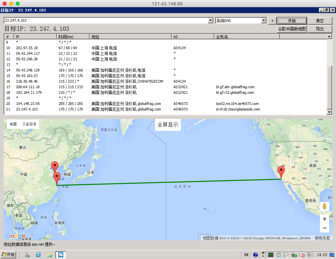Click the hop list vertical scrollbar thumb
336x259 pixels.
click(x=329, y=88)
